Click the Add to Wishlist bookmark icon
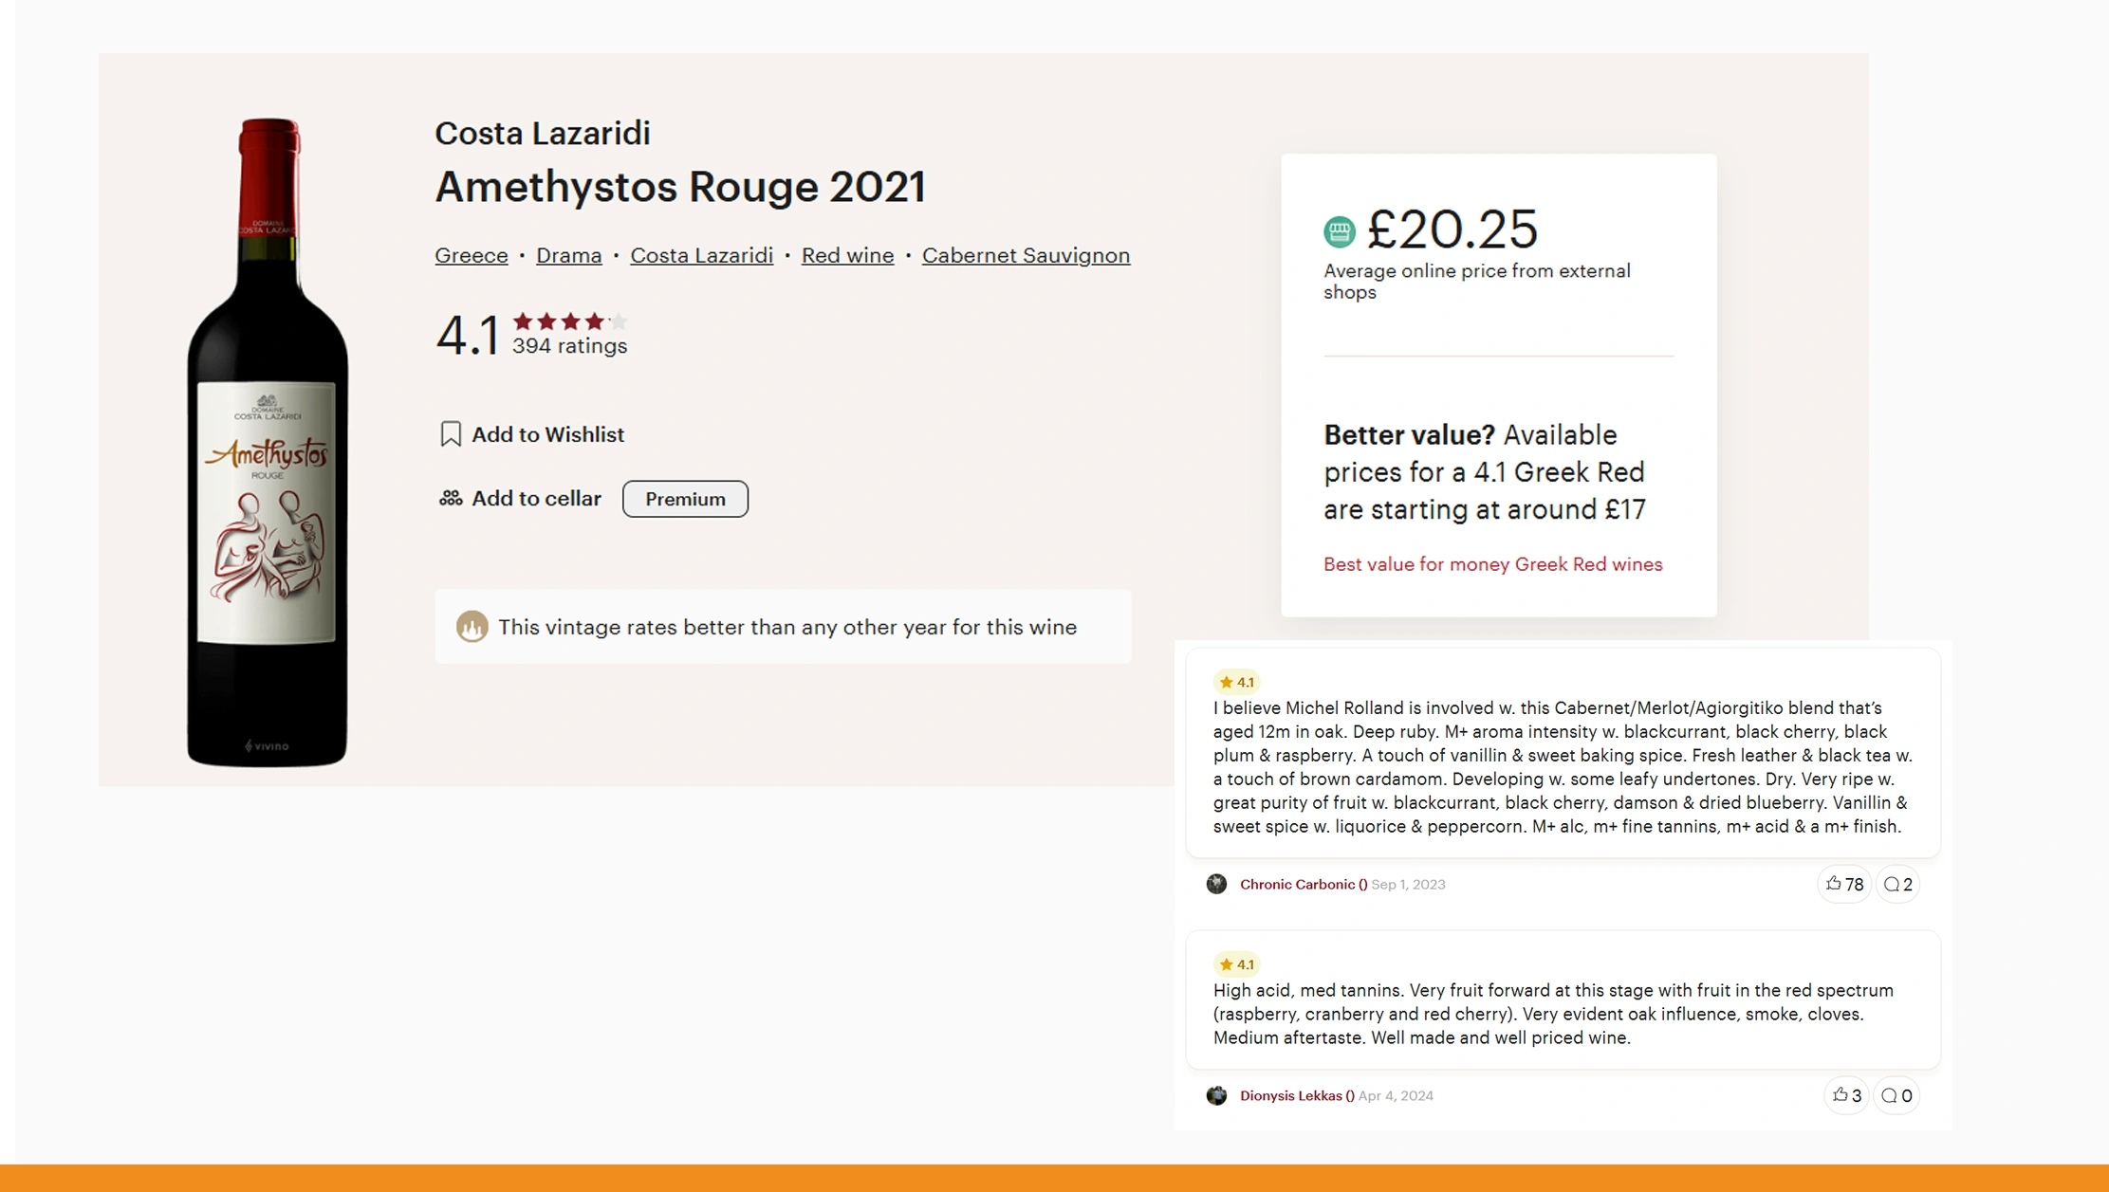The height and width of the screenshot is (1192, 2109). (x=451, y=434)
